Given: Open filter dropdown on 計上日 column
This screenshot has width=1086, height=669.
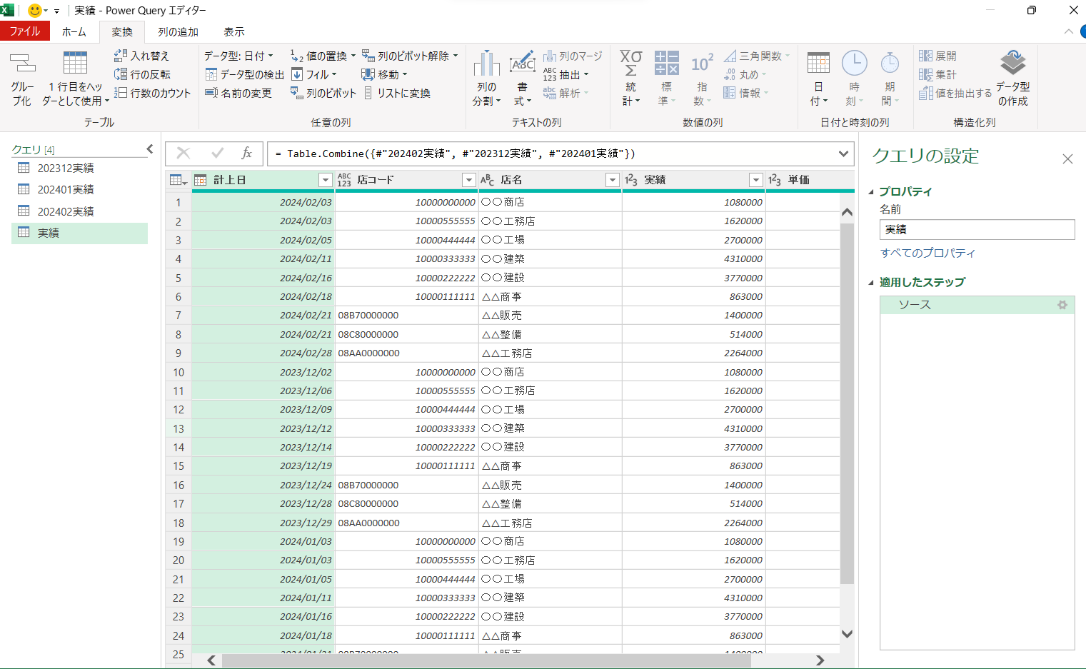Looking at the screenshot, I should click(x=326, y=180).
